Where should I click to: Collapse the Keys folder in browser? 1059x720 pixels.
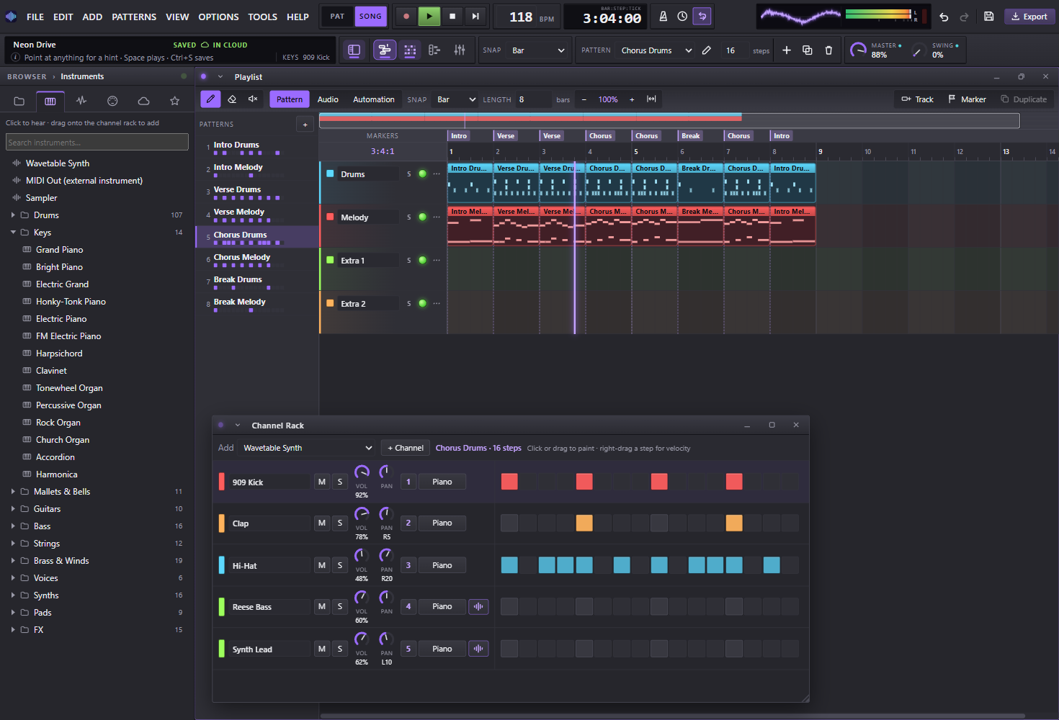(13, 233)
